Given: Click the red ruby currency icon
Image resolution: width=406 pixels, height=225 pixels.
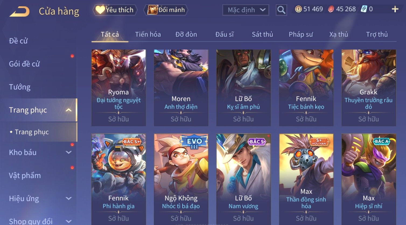Looking at the screenshot, I should click(331, 9).
